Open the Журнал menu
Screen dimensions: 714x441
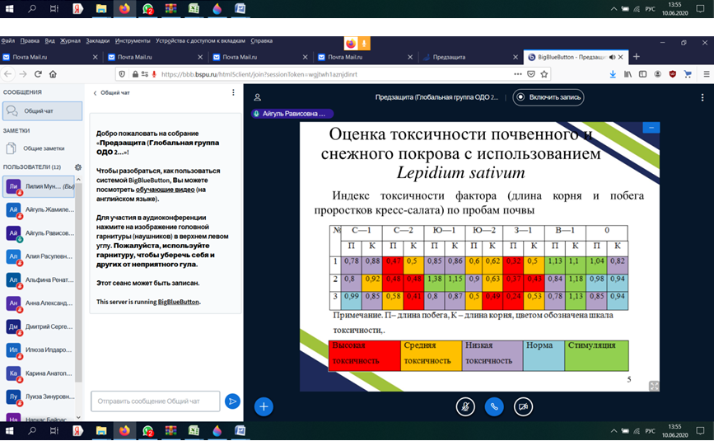tap(70, 40)
